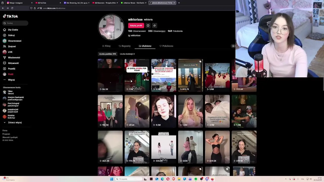
Task: Click the Windows taskbar search box
Action: pos(128,179)
